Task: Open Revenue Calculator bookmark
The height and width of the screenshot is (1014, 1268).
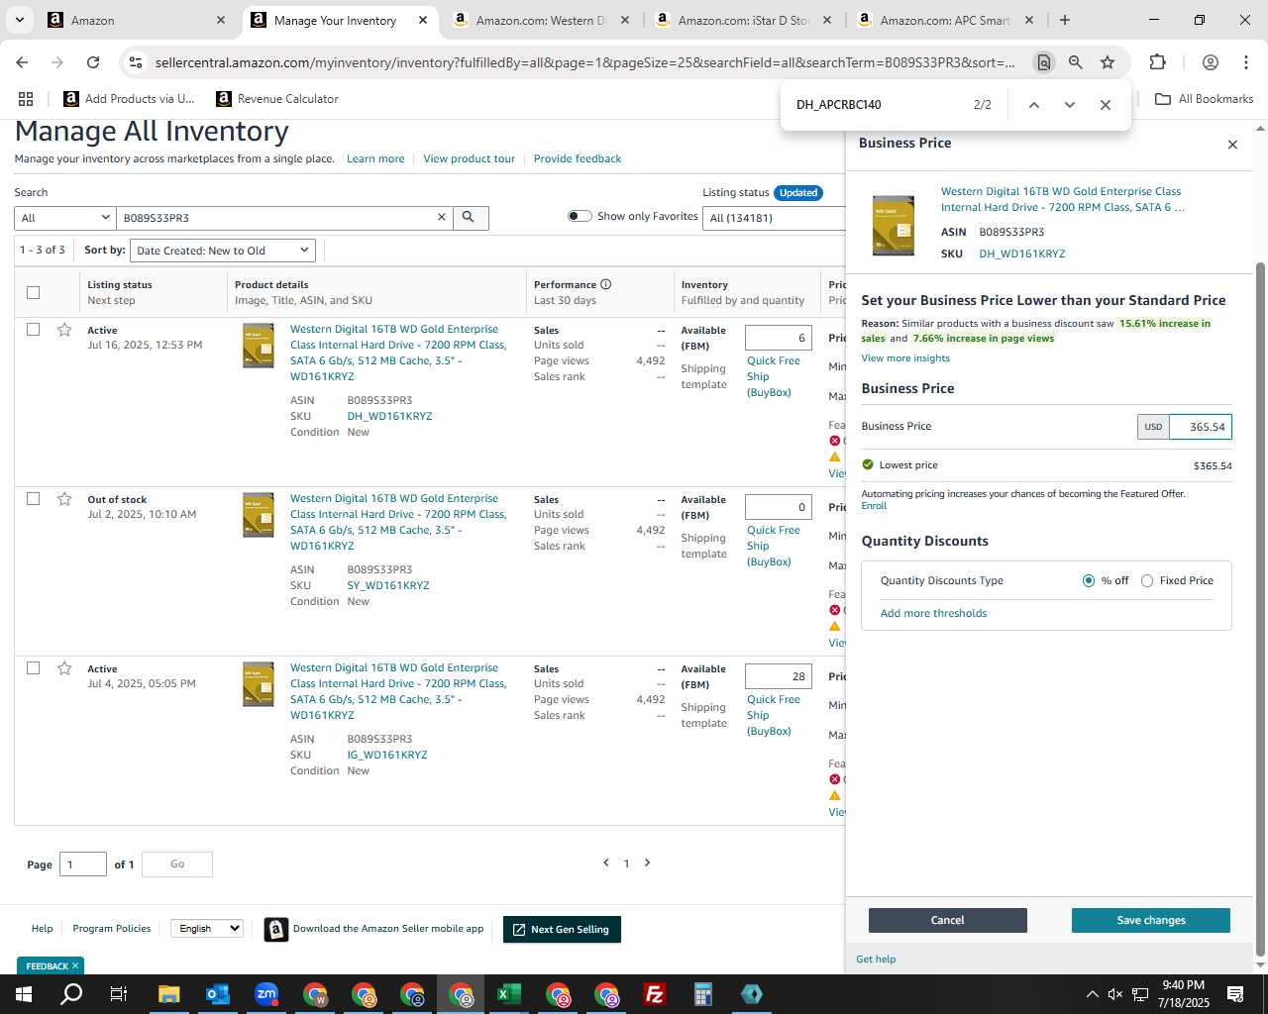Action: click(277, 99)
